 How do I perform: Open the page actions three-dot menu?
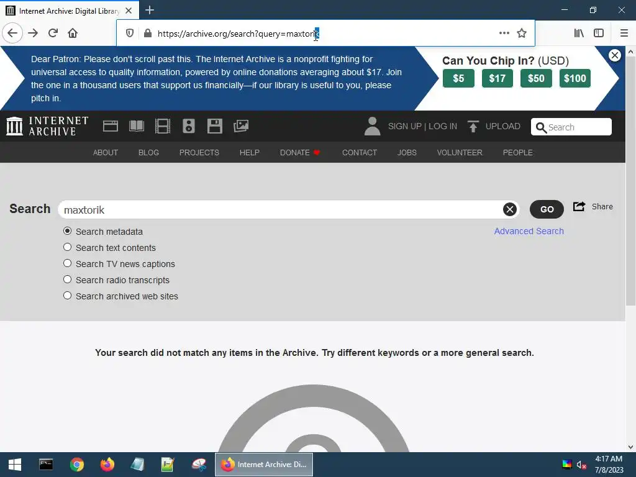click(504, 34)
